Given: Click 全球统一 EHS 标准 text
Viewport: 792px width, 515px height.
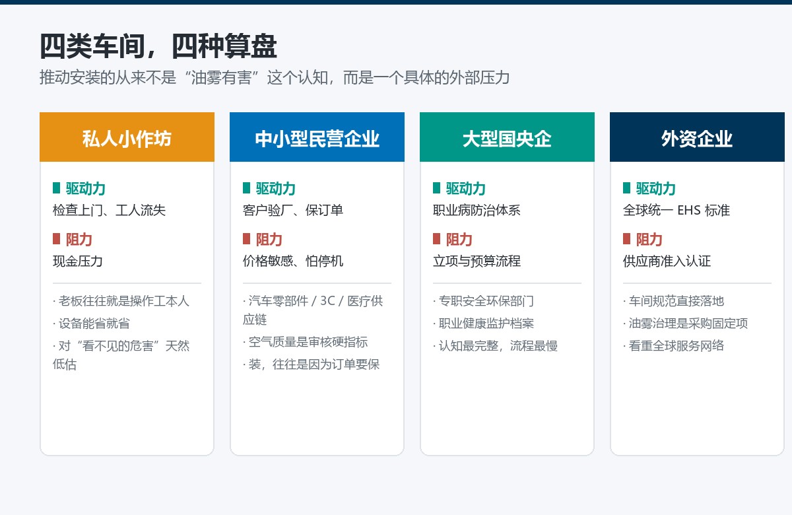Looking at the screenshot, I should pos(676,210).
